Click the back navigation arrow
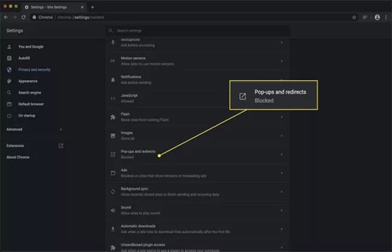The height and width of the screenshot is (252, 392). click(6, 17)
